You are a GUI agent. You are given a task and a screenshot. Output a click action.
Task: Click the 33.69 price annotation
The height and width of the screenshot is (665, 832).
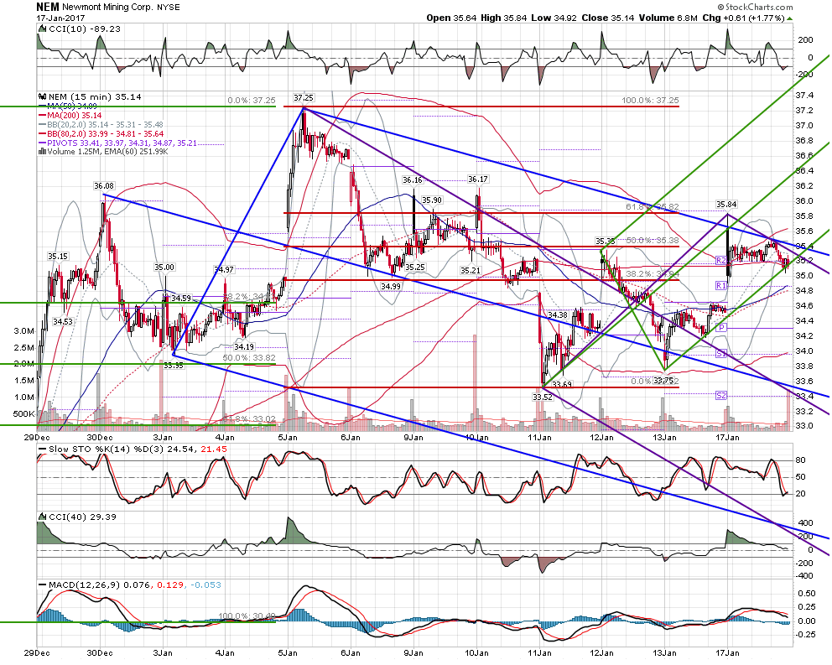pyautogui.click(x=562, y=384)
